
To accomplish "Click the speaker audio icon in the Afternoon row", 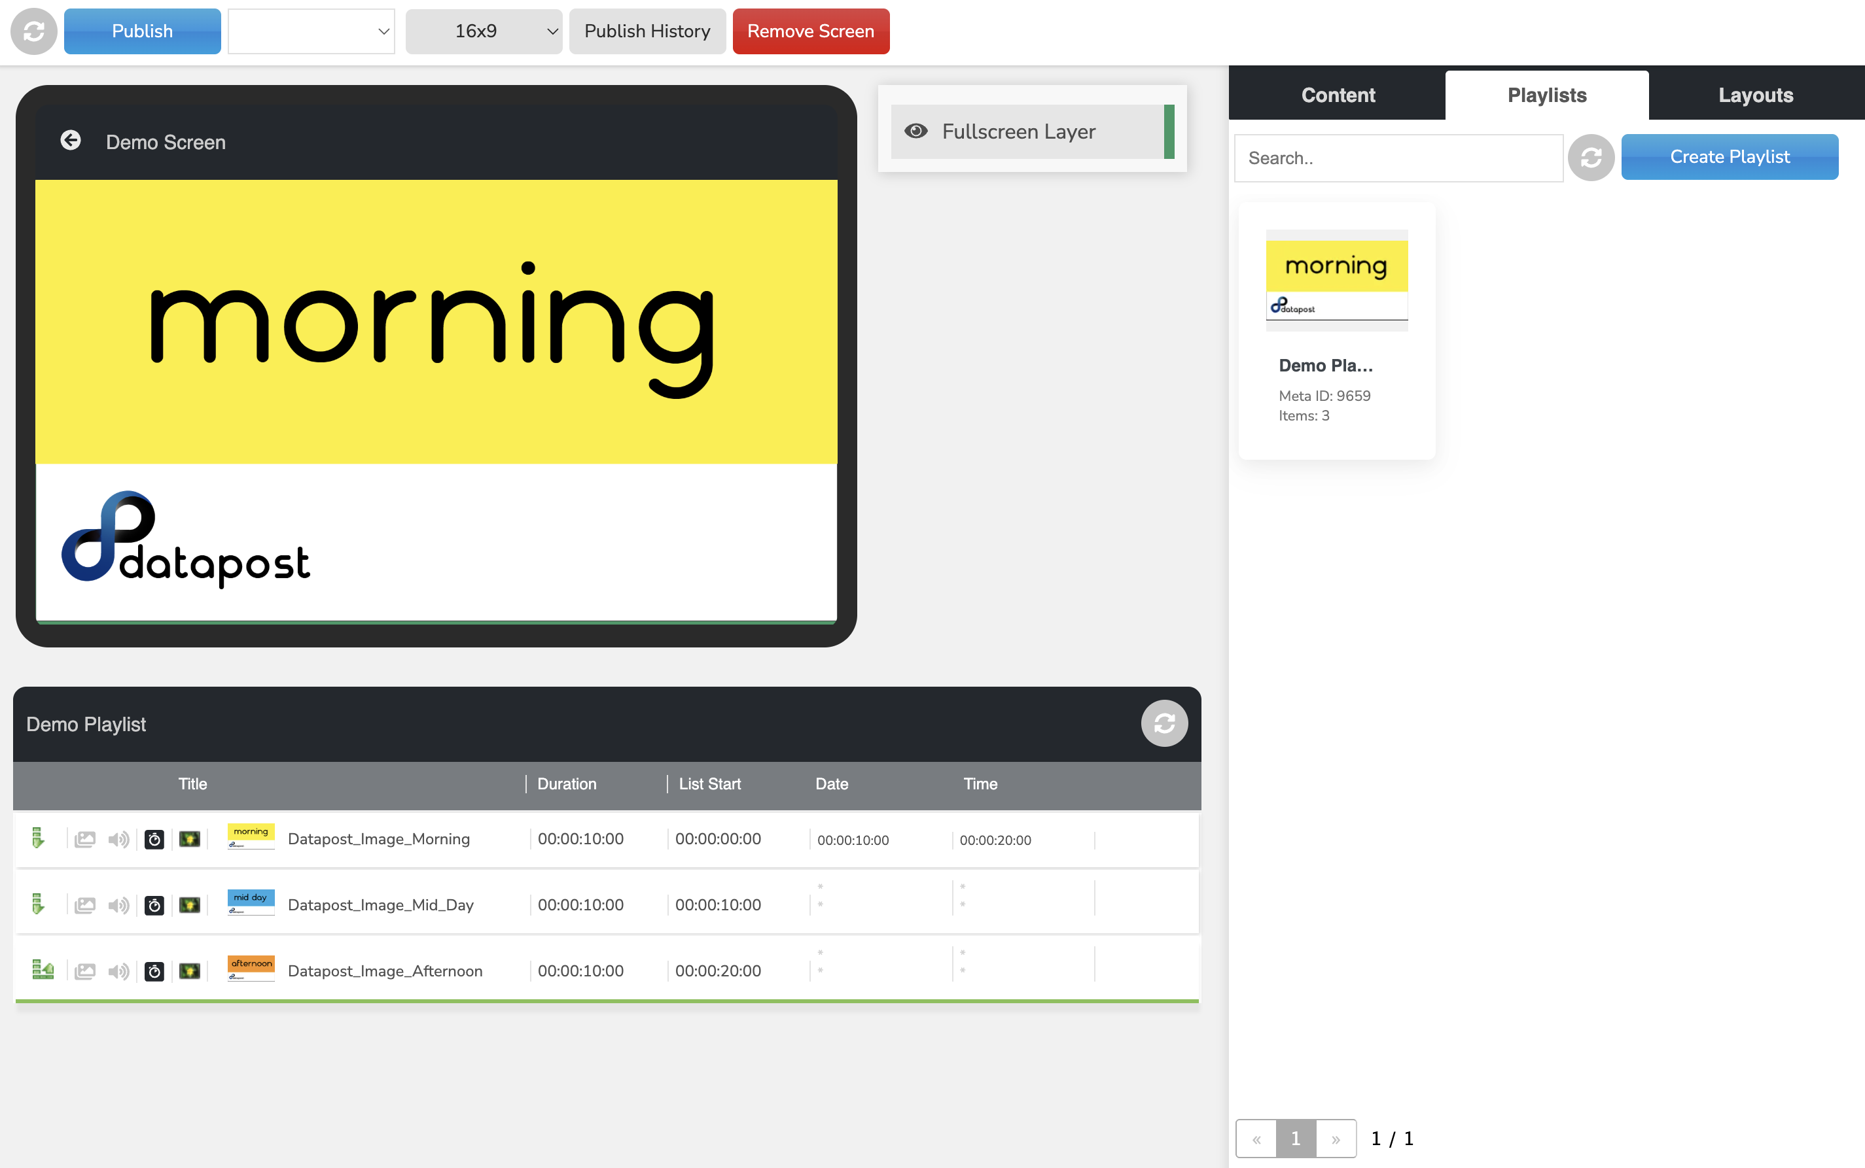I will (118, 971).
